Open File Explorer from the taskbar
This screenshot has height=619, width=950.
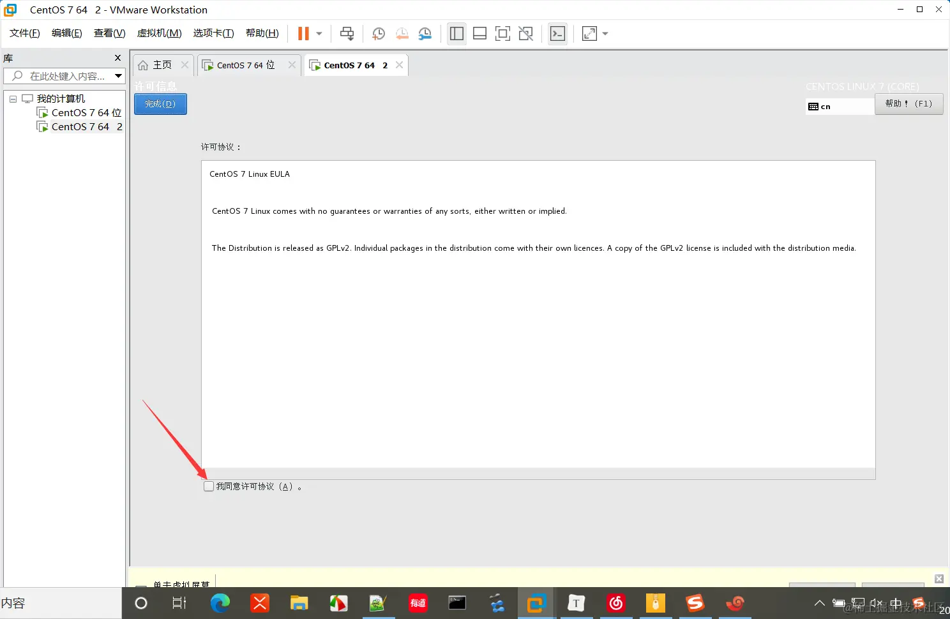[x=299, y=603]
